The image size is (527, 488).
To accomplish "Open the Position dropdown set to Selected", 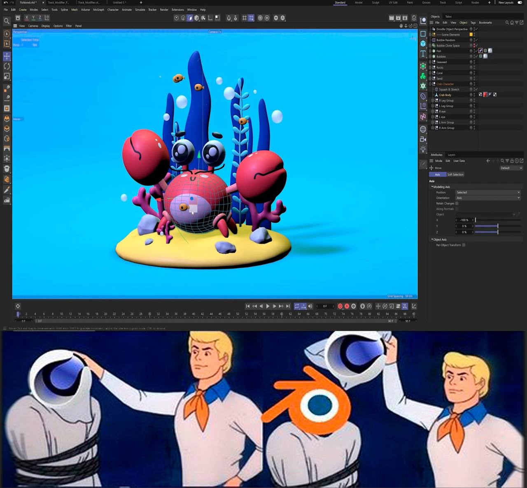I will (x=488, y=192).
